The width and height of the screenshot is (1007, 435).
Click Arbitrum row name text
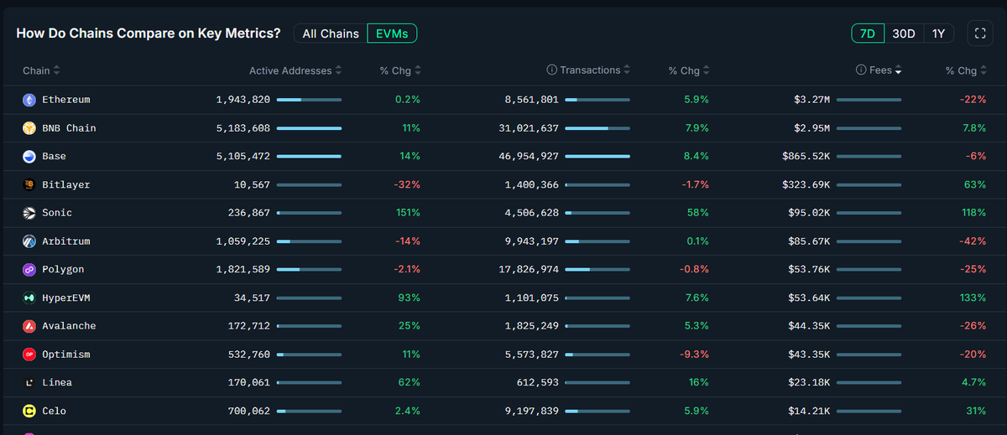pyautogui.click(x=66, y=241)
